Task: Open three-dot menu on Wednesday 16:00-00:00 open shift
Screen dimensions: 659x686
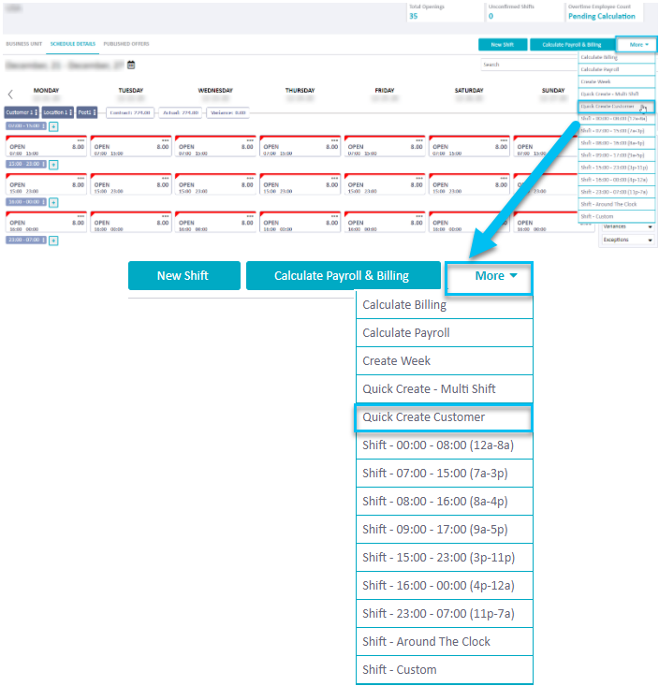Action: [x=250, y=216]
